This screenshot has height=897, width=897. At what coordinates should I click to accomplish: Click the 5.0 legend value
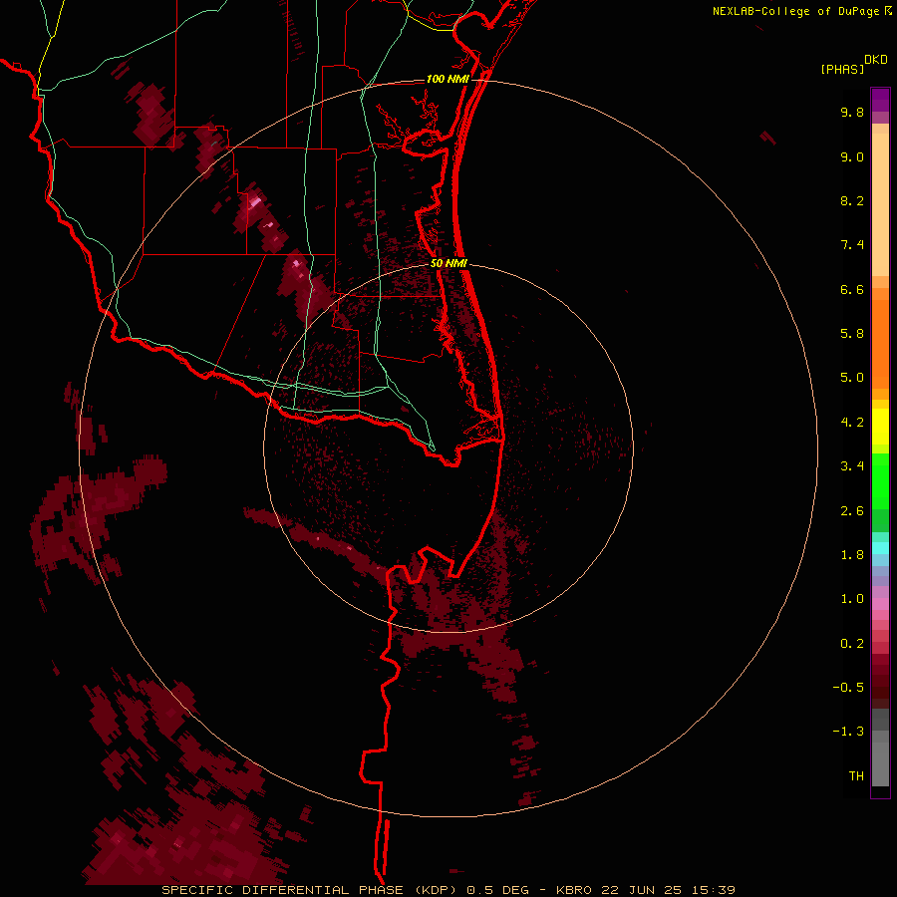(852, 378)
